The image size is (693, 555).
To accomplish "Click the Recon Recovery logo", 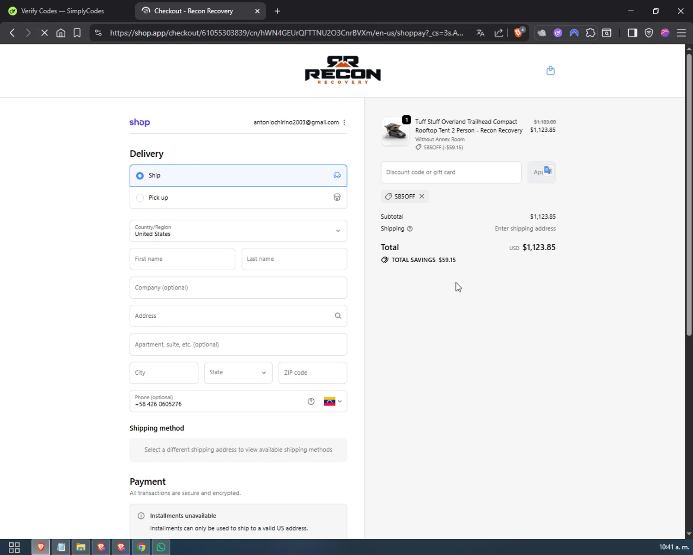I will coord(343,70).
